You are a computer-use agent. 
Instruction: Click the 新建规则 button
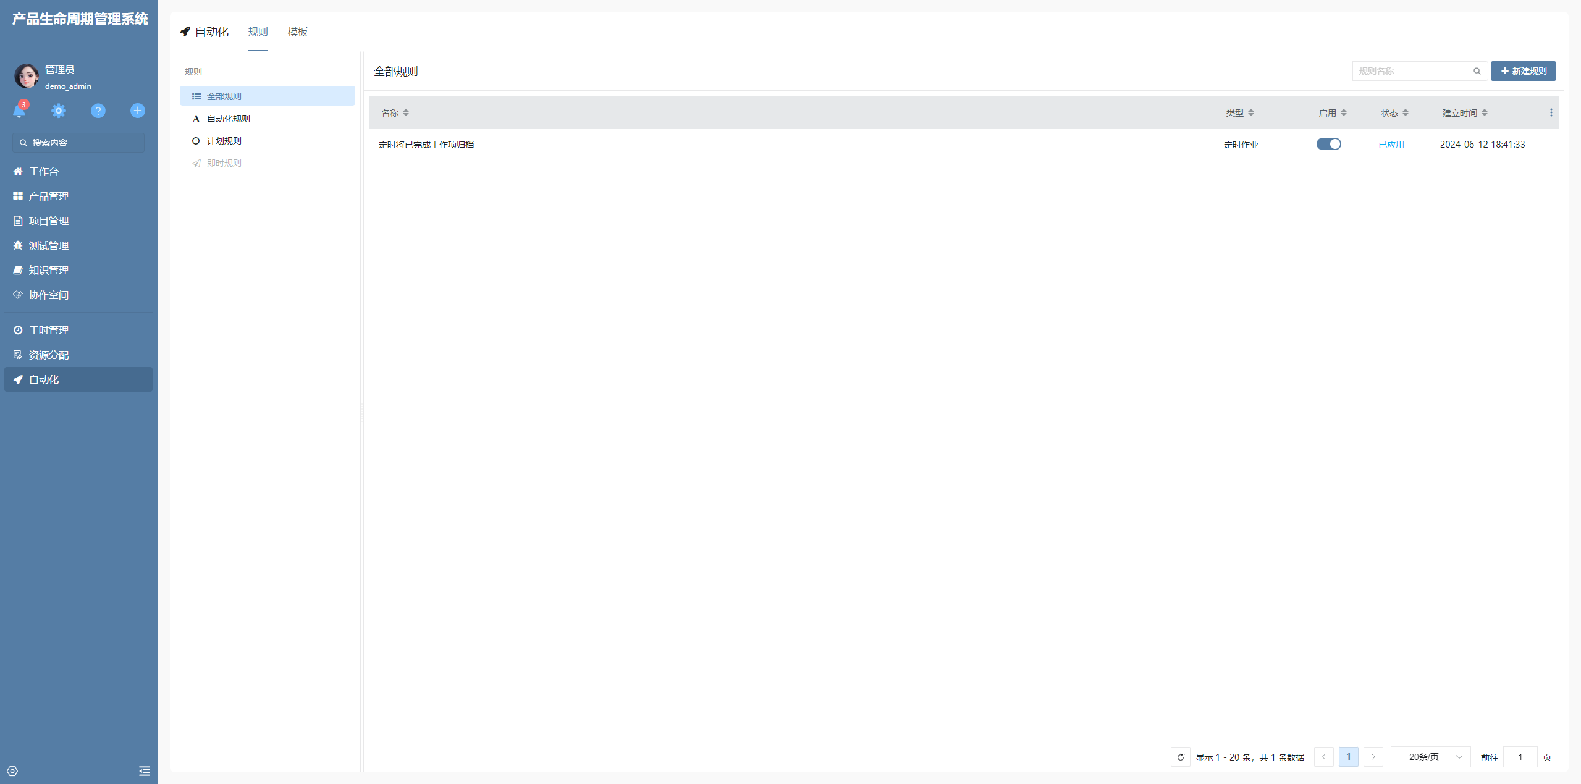point(1523,71)
